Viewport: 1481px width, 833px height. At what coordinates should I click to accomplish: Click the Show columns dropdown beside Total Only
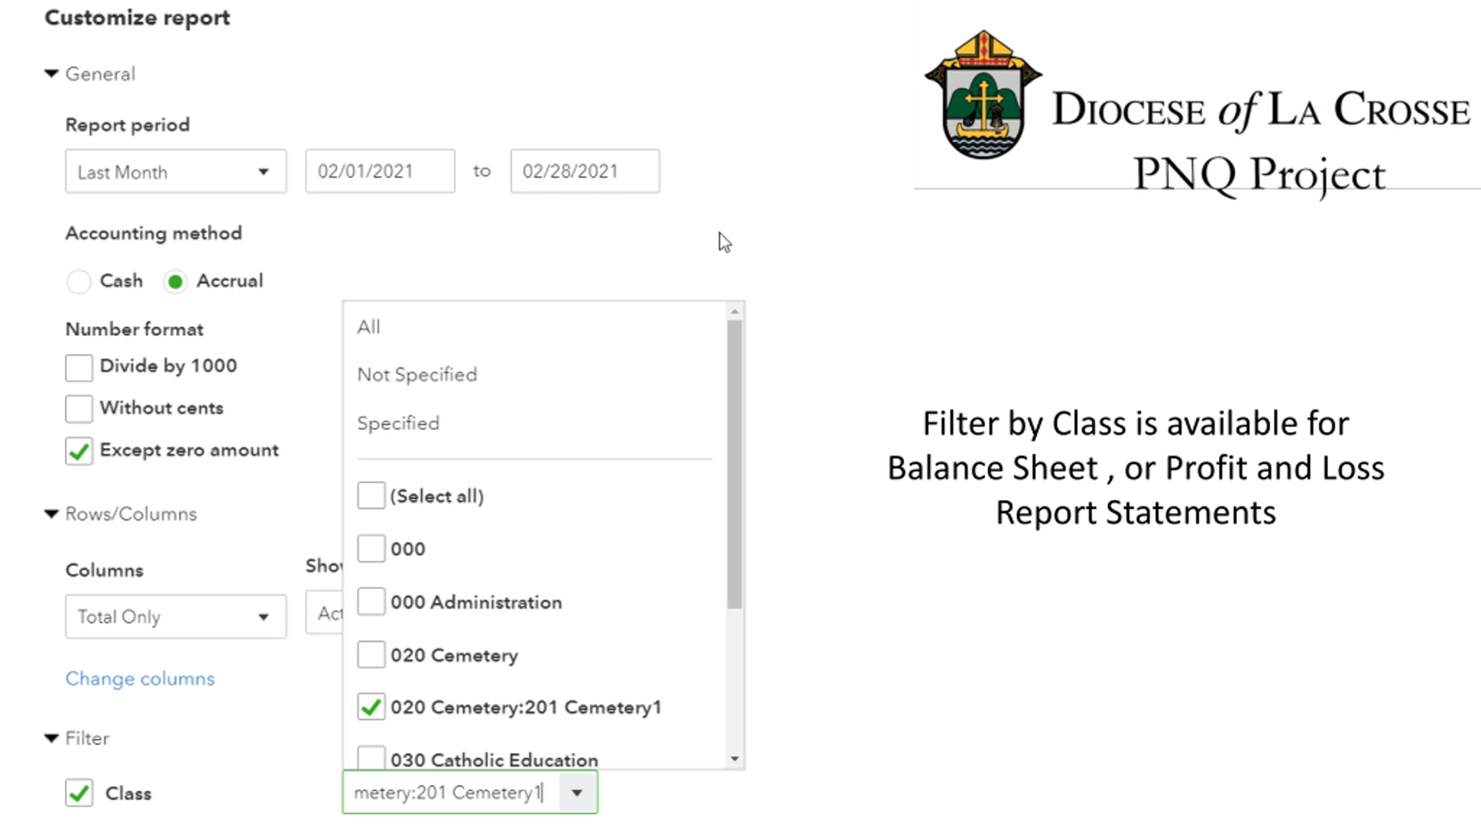click(x=325, y=613)
